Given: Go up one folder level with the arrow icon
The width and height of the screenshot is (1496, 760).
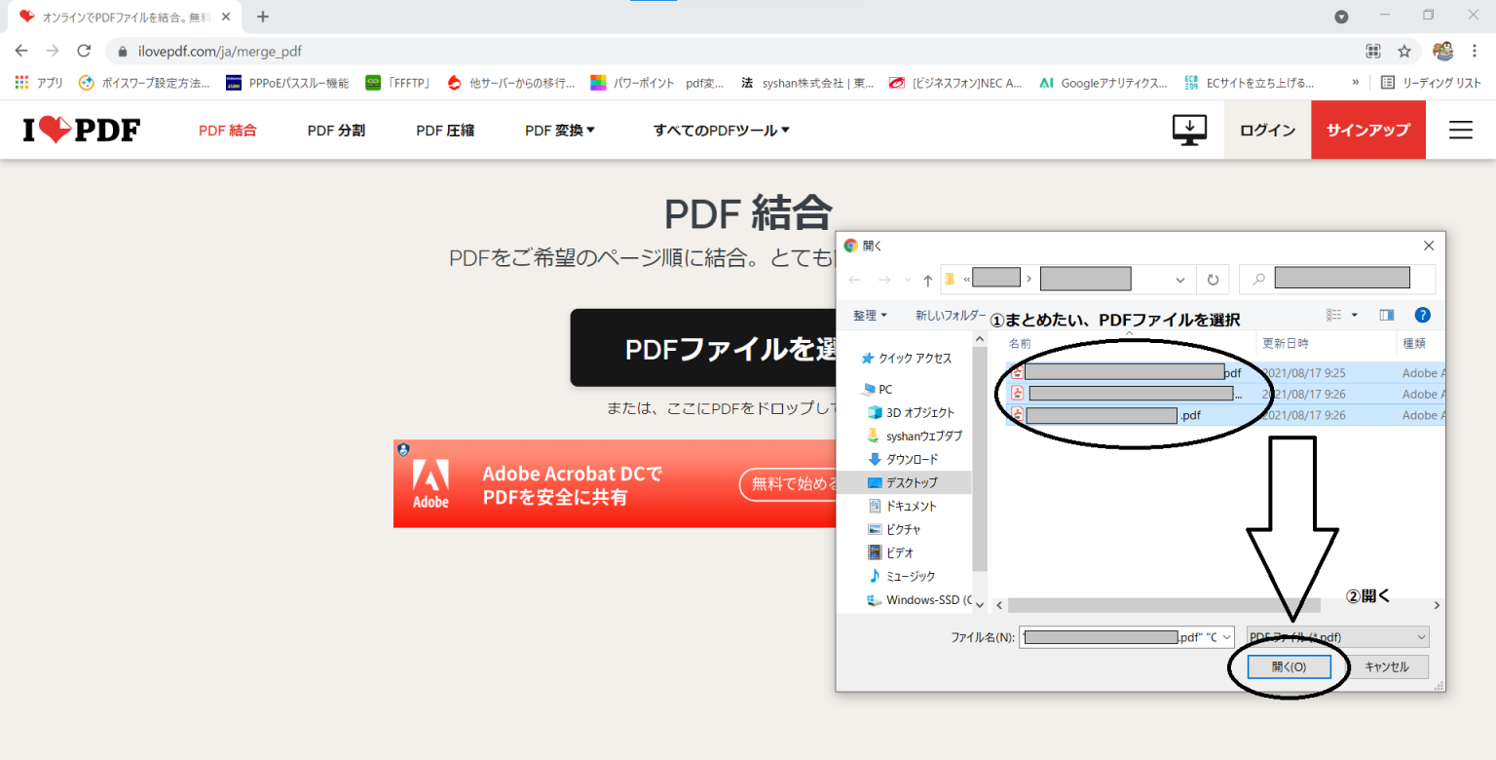Looking at the screenshot, I should coord(926,279).
